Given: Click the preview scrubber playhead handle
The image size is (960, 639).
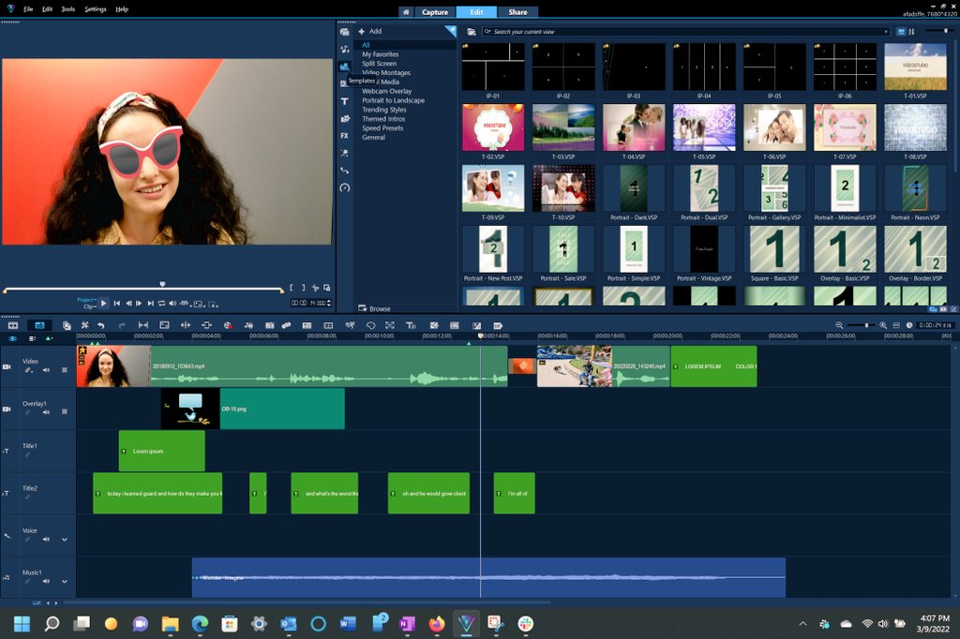Looking at the screenshot, I should click(162, 284).
